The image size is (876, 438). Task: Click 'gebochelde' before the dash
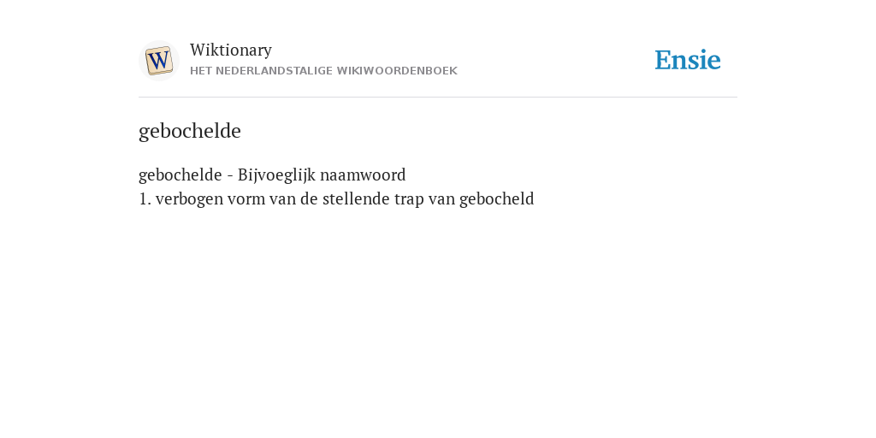click(181, 175)
